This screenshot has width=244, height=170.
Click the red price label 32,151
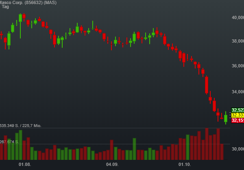click(237, 120)
